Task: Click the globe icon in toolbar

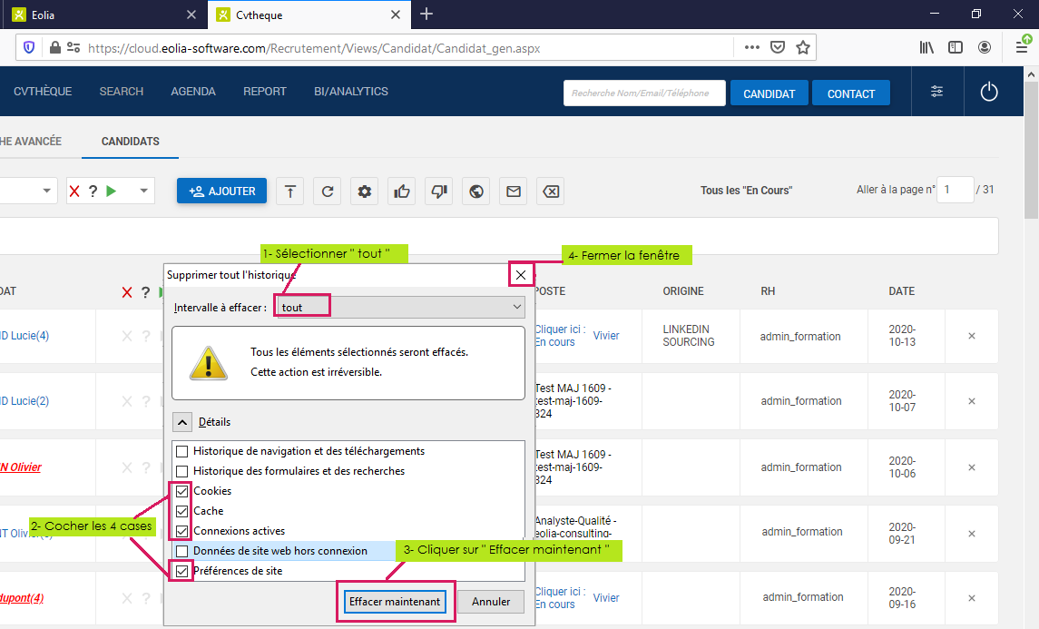Action: (476, 192)
